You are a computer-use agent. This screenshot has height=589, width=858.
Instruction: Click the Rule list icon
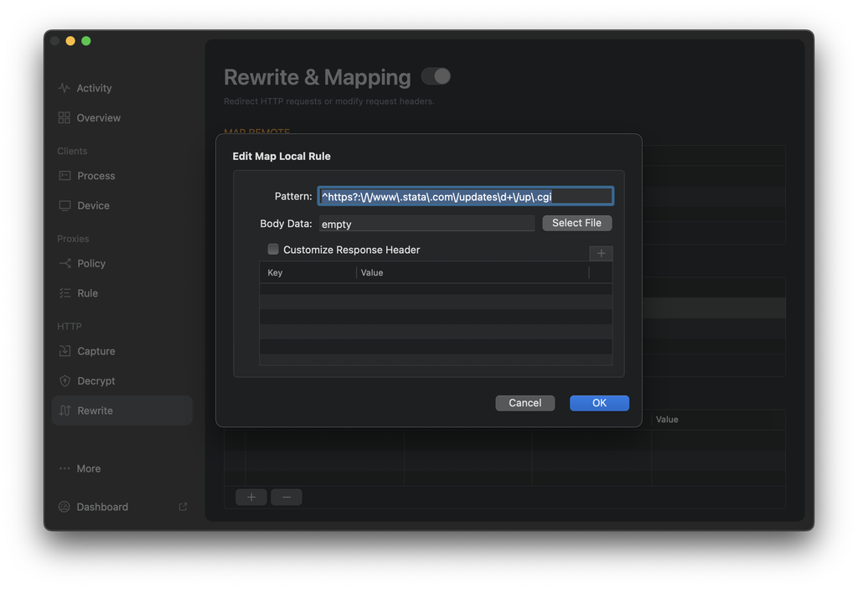[x=63, y=293]
